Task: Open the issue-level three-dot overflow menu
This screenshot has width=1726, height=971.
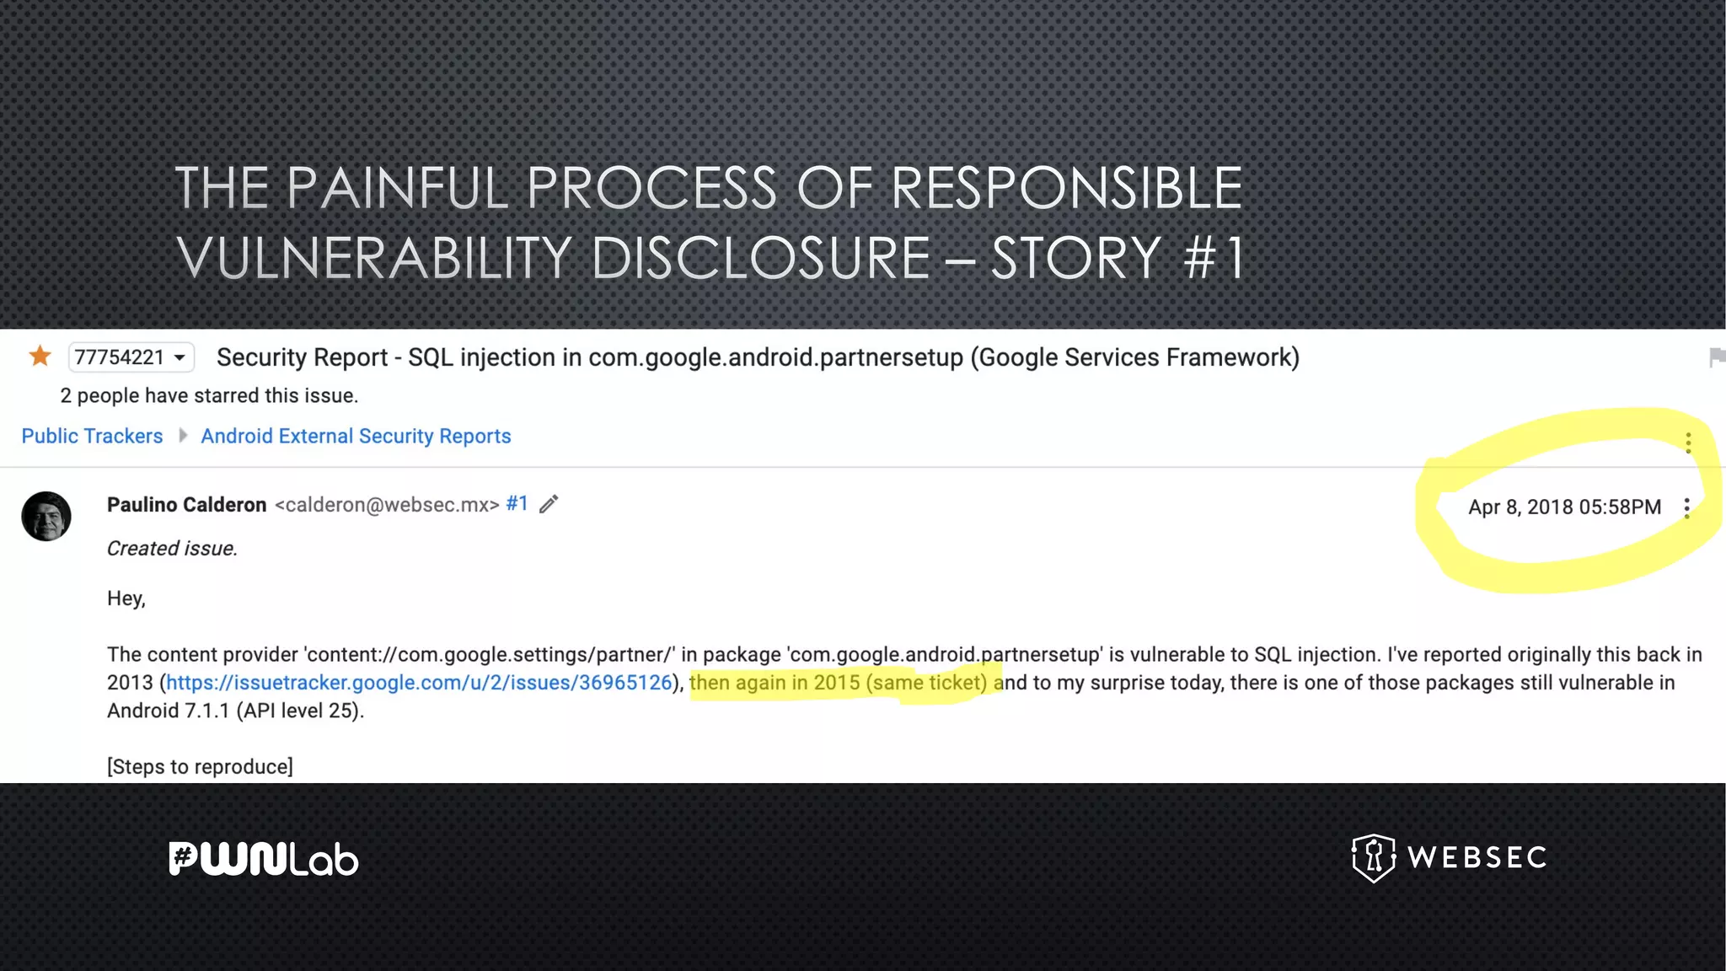Action: tap(1688, 443)
